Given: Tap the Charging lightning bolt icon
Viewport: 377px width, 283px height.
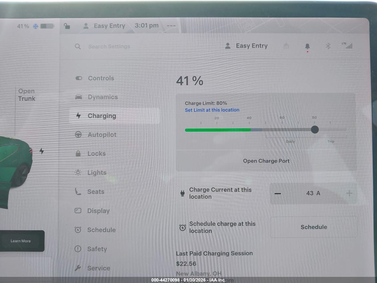Looking at the screenshot, I should [79, 116].
